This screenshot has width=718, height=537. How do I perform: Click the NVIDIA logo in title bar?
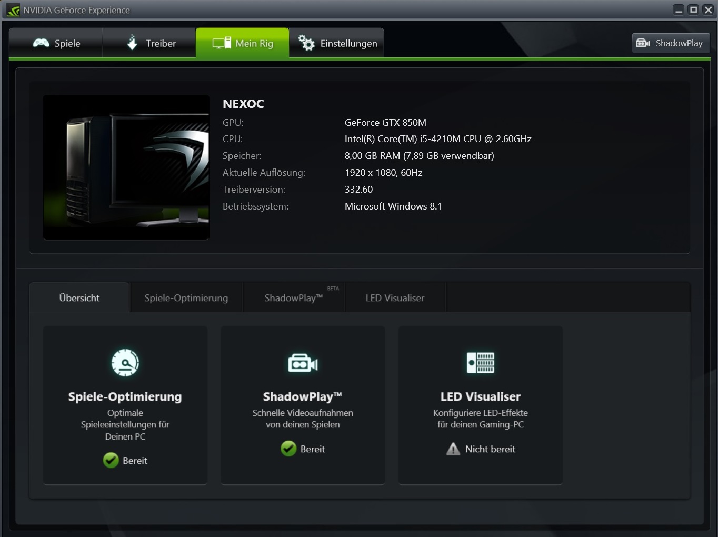[x=13, y=10]
